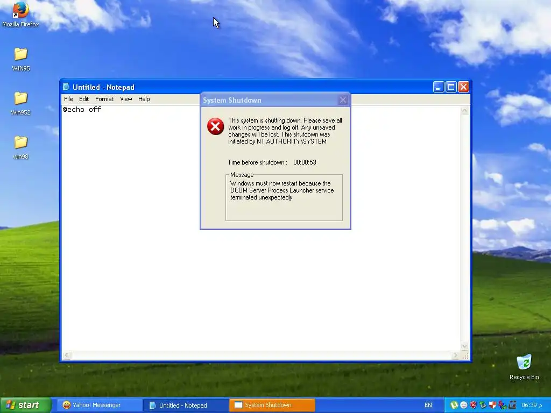
Task: Click the tray icon with the 29 badge
Action: pos(503,405)
